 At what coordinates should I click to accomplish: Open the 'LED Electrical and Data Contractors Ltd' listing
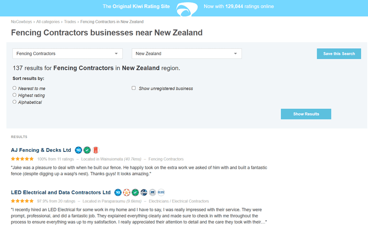click(61, 192)
